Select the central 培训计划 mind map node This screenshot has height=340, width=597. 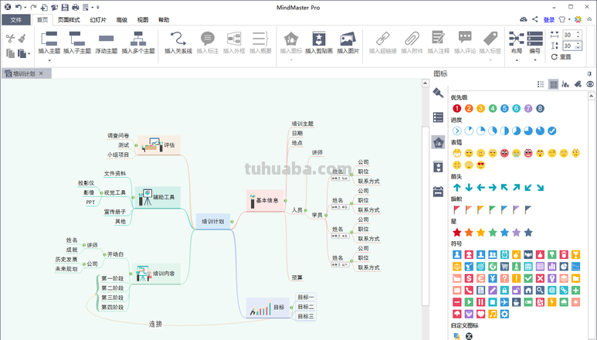[x=212, y=222]
